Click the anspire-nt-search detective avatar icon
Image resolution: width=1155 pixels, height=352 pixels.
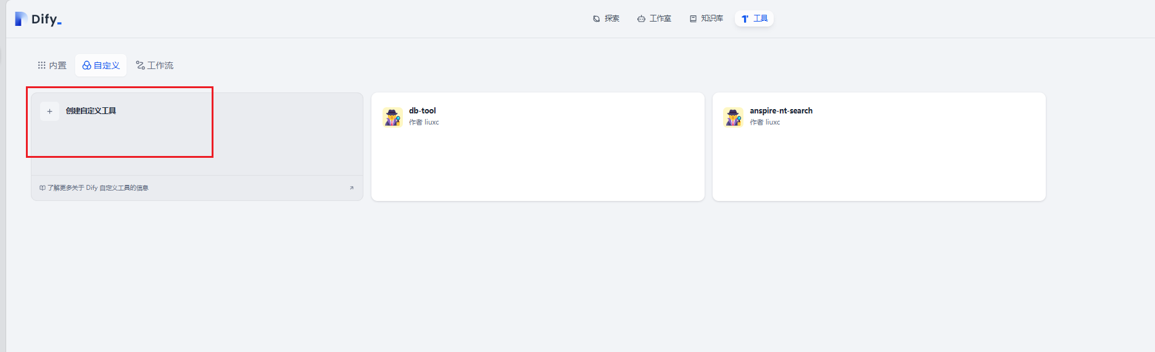(x=733, y=117)
